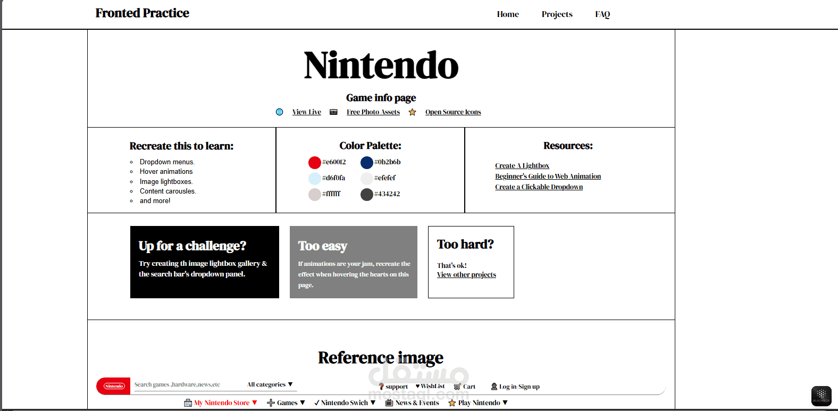Viewport: 838px width, 411px height.
Task: Click the 'Hover animations' list item
Action: (166, 172)
